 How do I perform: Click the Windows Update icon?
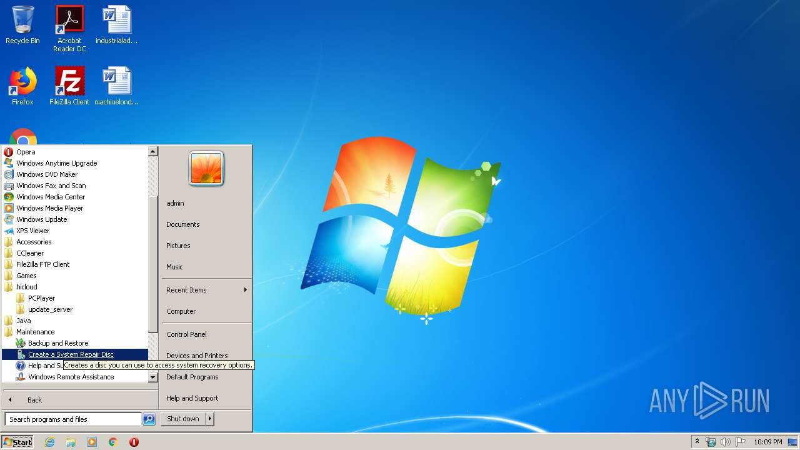coord(9,219)
